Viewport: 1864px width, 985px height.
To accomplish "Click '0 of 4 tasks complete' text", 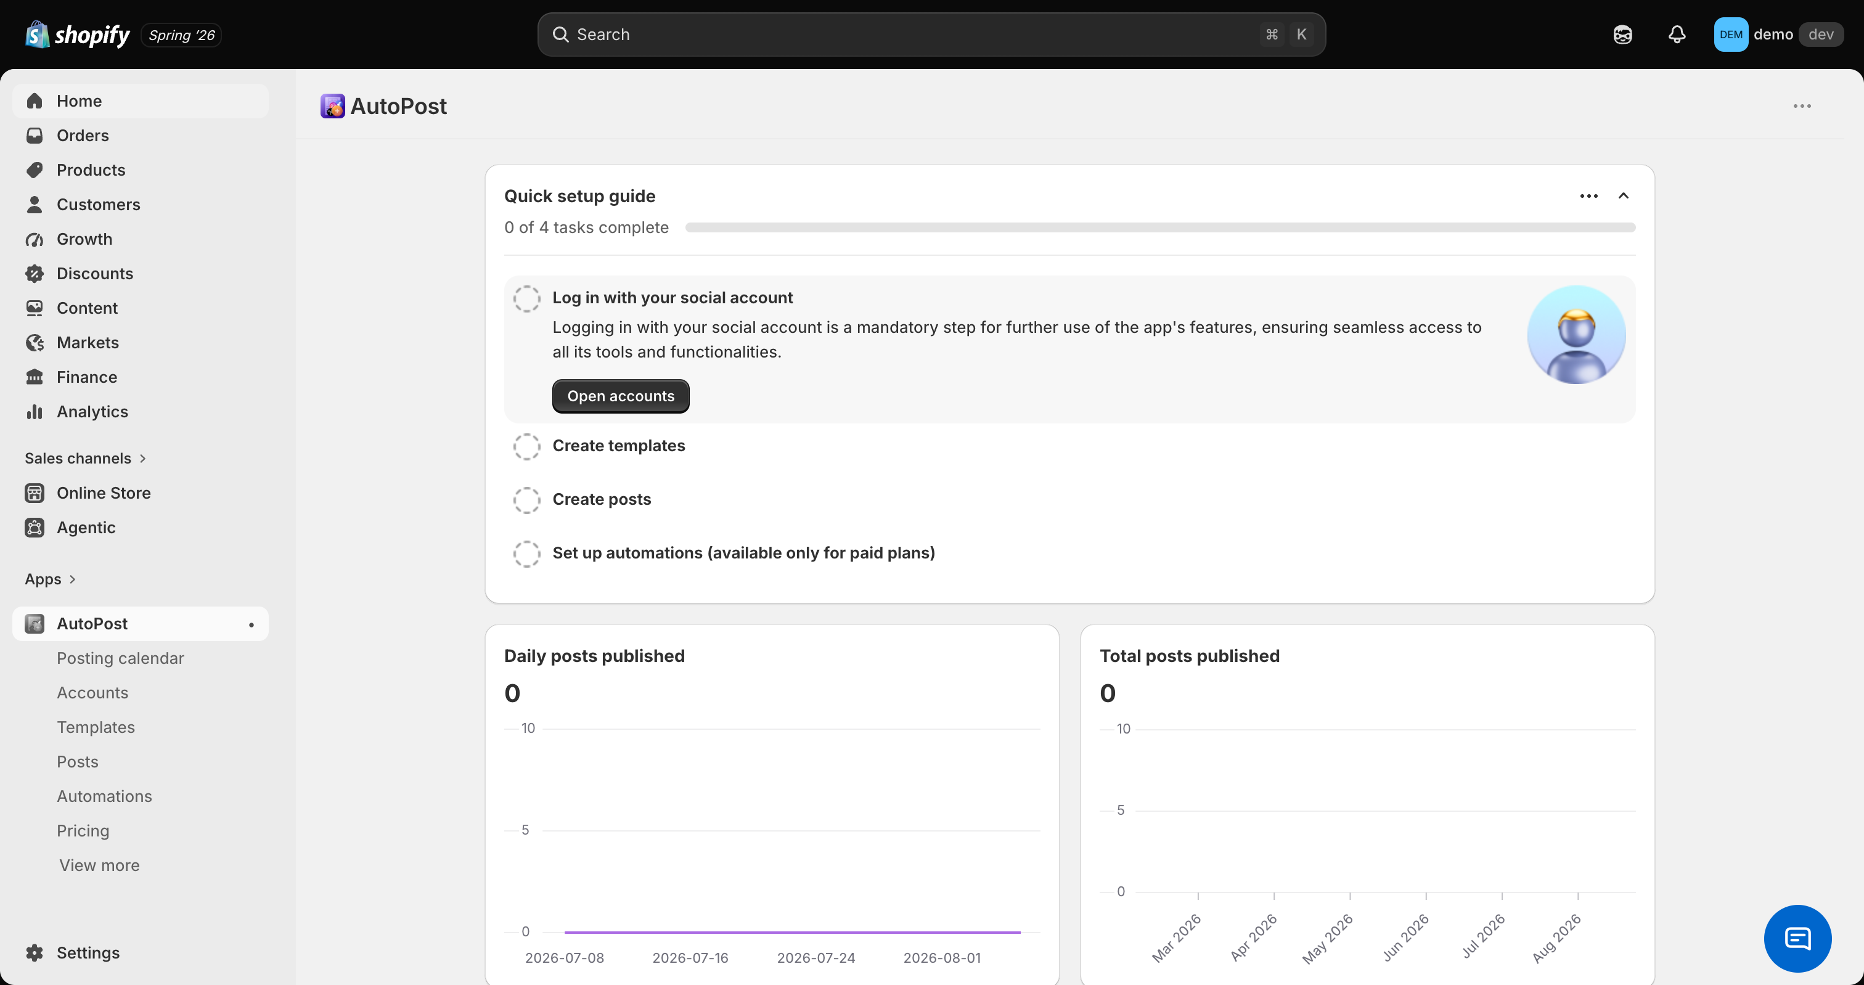I will pos(586,227).
